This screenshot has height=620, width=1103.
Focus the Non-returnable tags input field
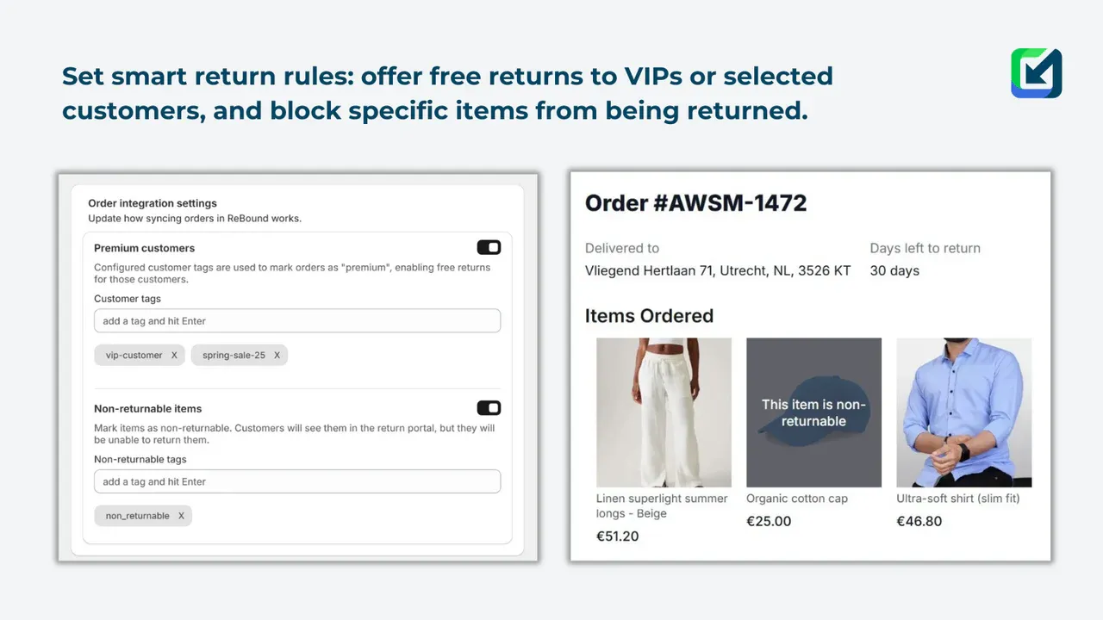click(297, 481)
